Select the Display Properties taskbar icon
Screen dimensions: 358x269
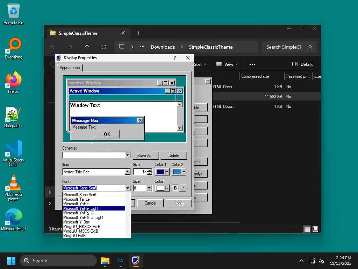(136, 261)
